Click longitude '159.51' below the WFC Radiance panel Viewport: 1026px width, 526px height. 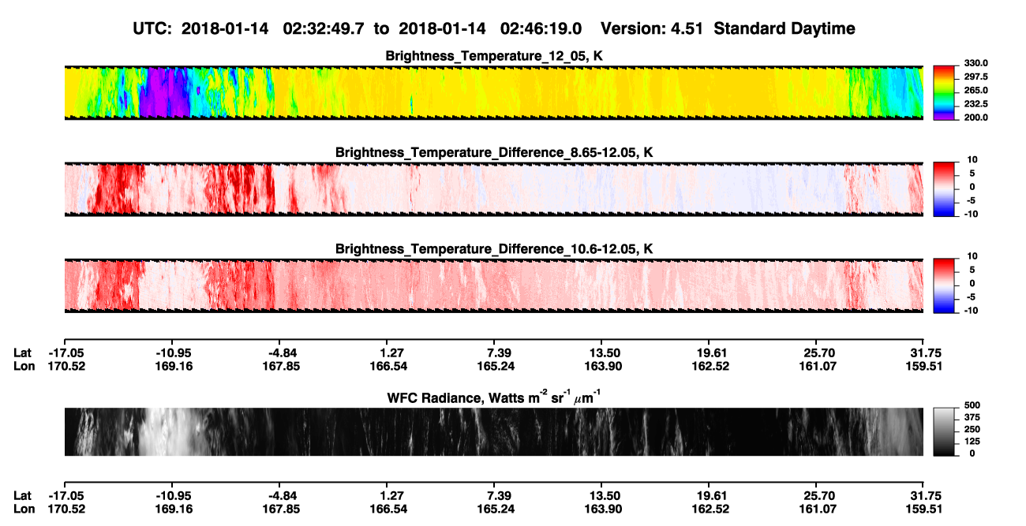[925, 509]
